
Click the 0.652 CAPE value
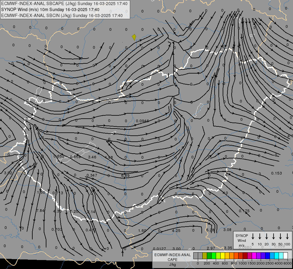tap(59, 156)
